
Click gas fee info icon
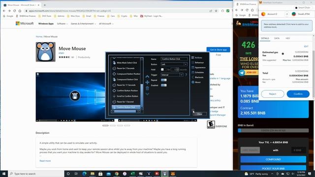pos(283,54)
